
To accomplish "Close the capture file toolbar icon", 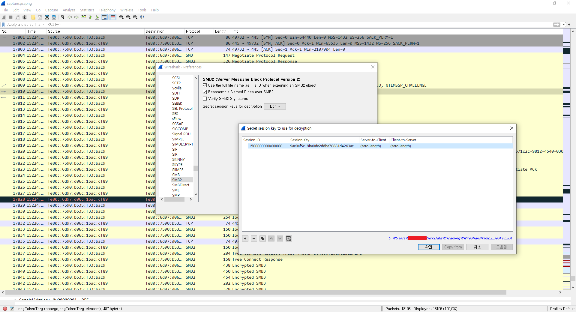I will click(47, 17).
